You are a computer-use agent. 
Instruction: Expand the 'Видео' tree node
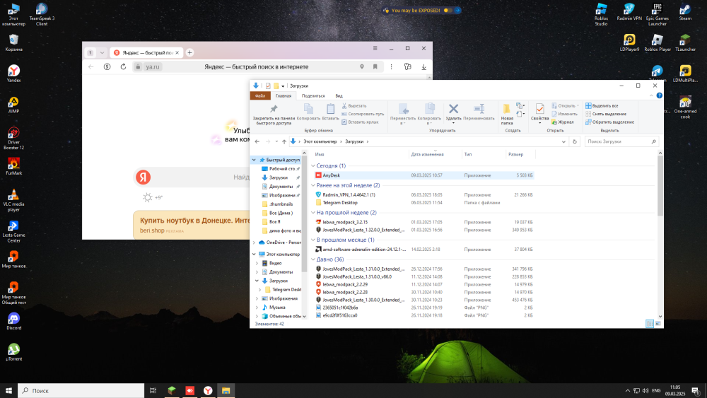[x=257, y=263]
